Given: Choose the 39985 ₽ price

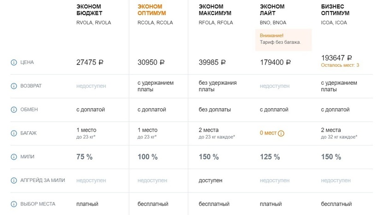Looking at the screenshot, I should click(x=212, y=62).
